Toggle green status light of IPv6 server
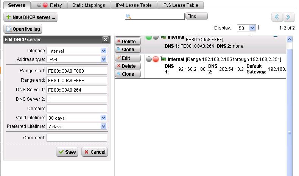Viewport: 299px width, 176px height. (x=149, y=37)
